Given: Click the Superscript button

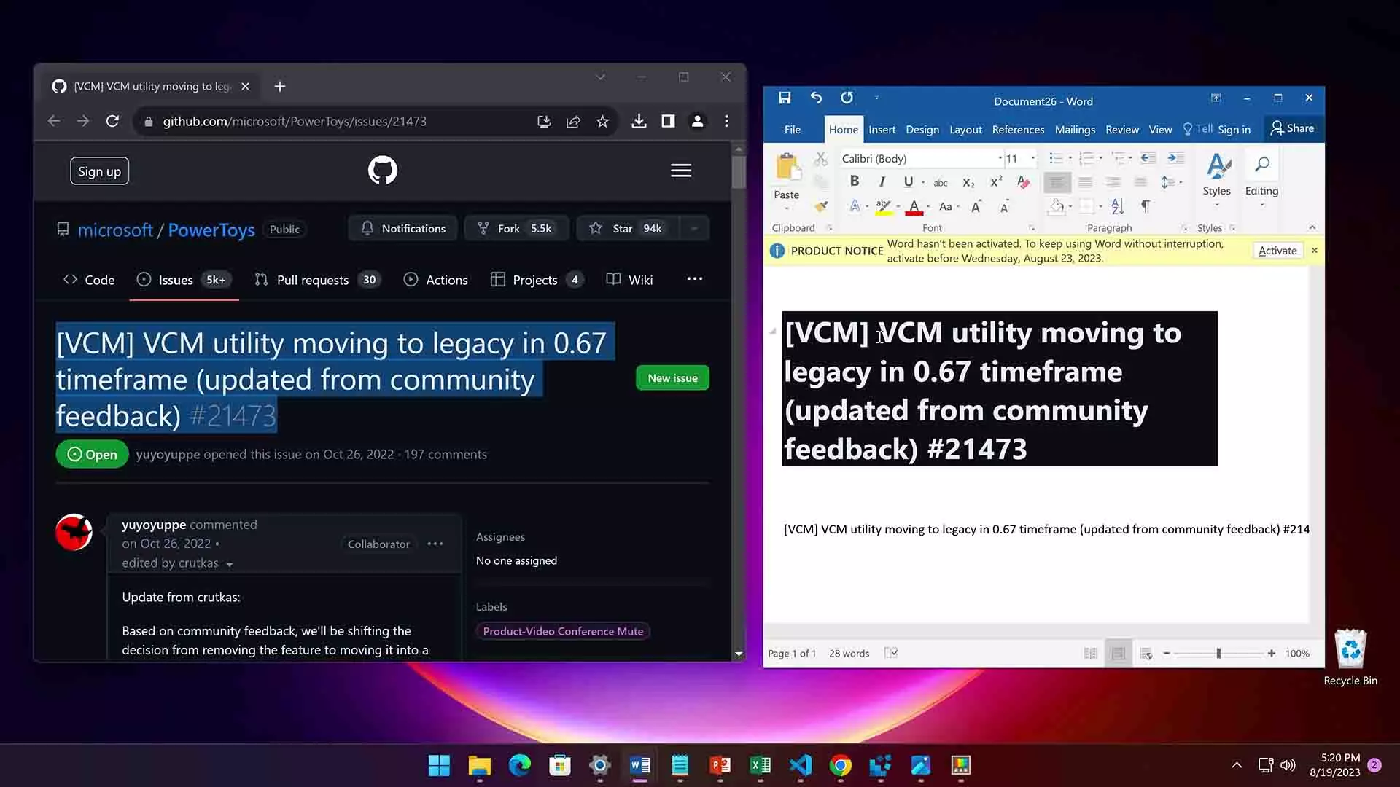Looking at the screenshot, I should (x=995, y=182).
